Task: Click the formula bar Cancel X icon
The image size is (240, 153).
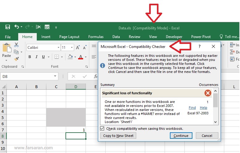Action: (74, 76)
